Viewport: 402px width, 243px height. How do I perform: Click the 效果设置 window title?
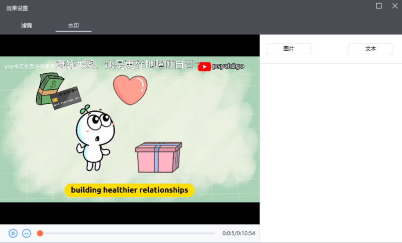click(x=17, y=8)
